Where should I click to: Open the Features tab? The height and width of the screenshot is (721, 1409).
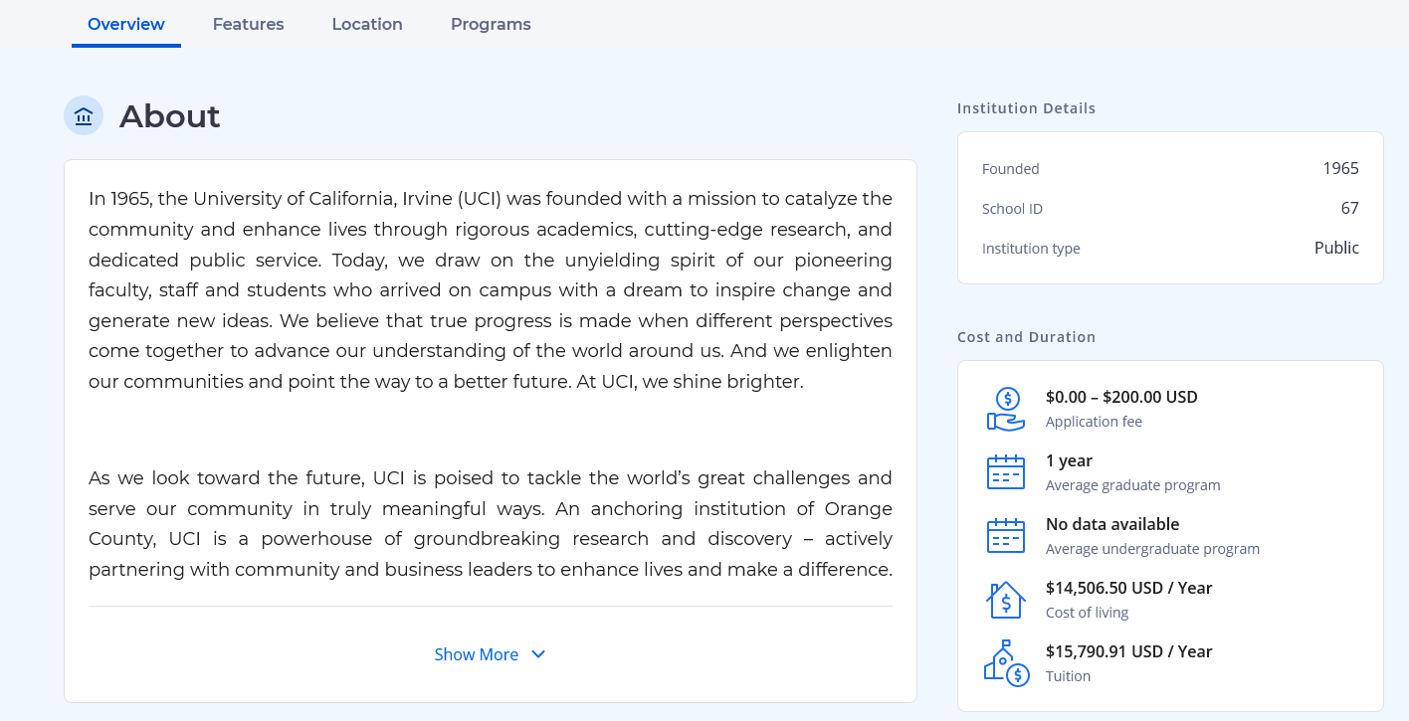pos(248,24)
